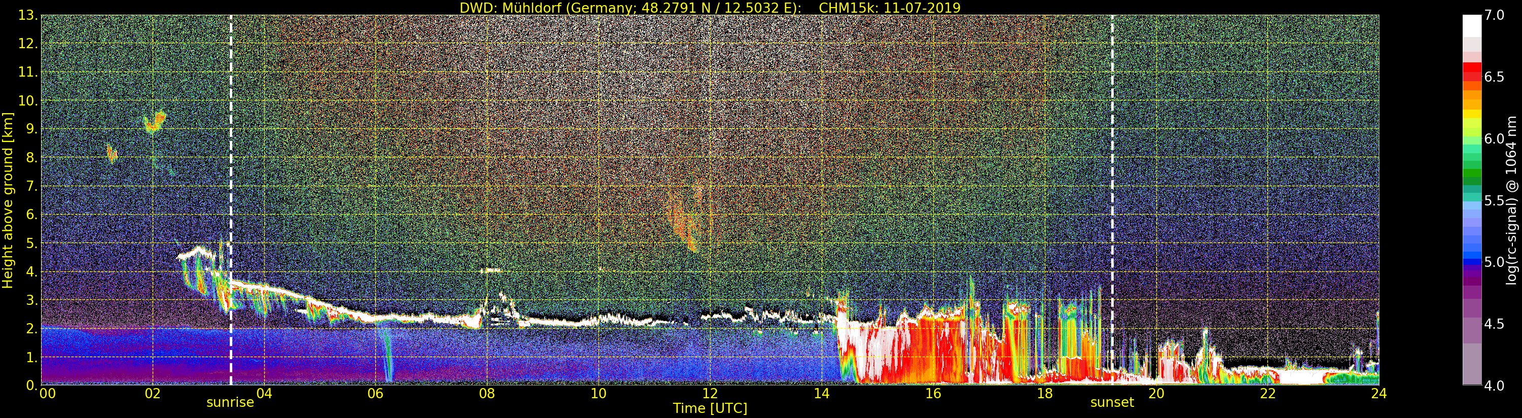Click the colorbar value '6.5'
The height and width of the screenshot is (418, 1522).
coord(1494,77)
